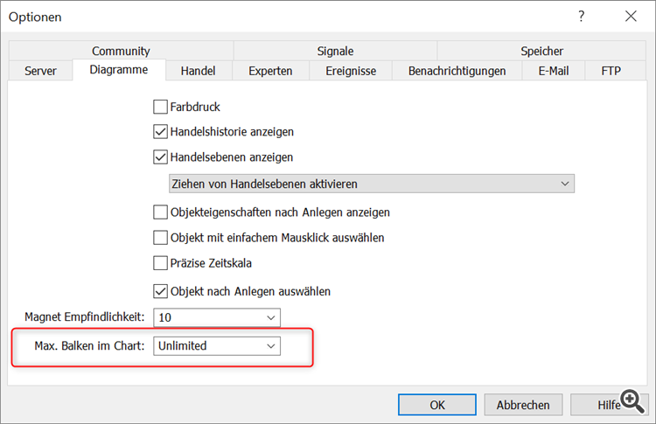Check Präzise Zeitskala option
This screenshot has height=424, width=656.
(x=160, y=263)
